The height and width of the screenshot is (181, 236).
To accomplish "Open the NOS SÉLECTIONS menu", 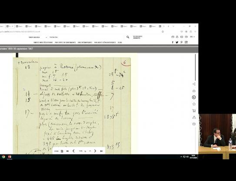I will (43, 43).
